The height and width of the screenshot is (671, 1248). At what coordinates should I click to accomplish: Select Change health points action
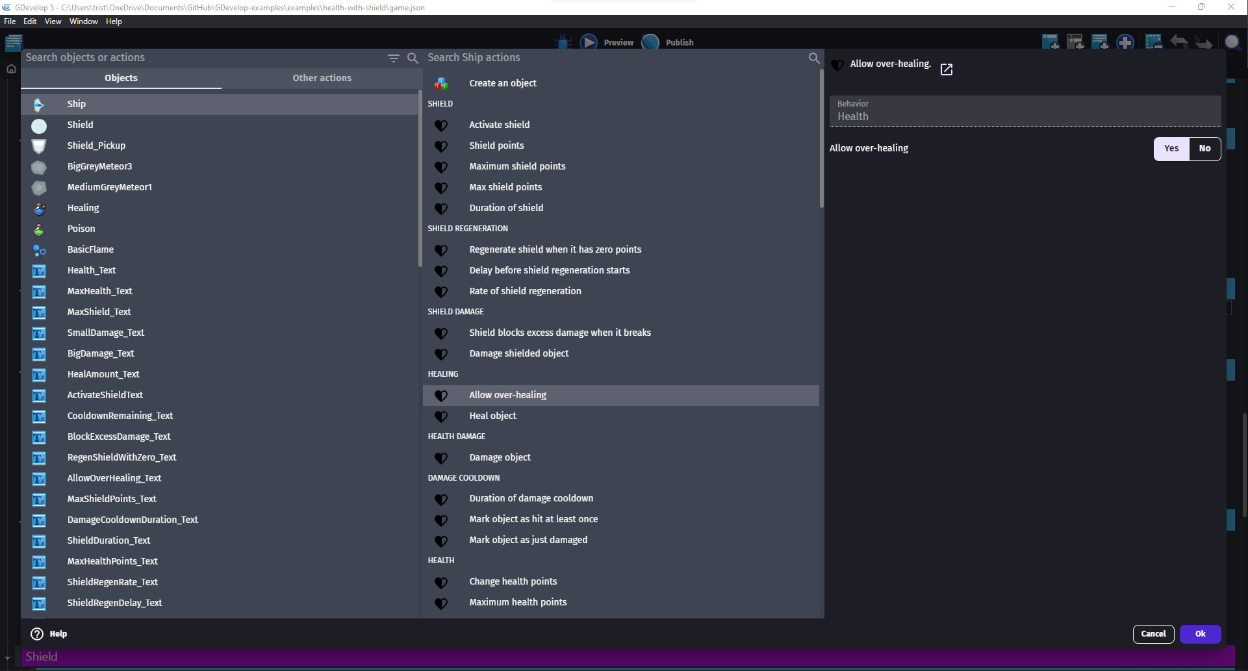[620, 582]
